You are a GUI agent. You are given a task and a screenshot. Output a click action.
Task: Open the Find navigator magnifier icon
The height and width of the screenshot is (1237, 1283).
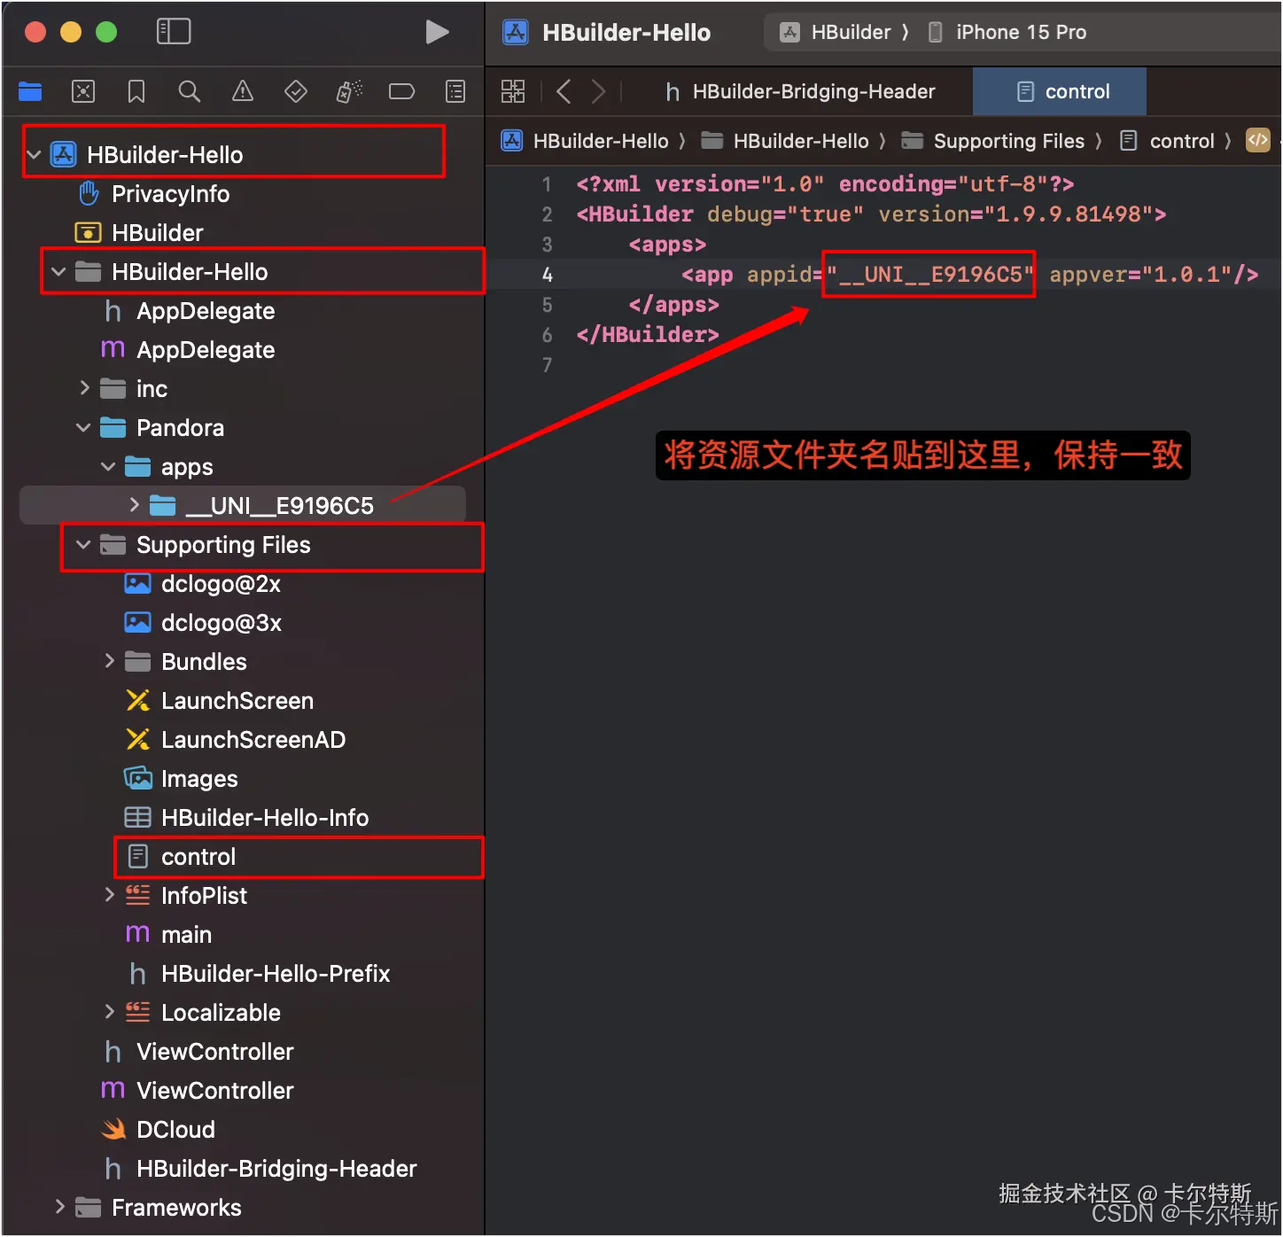190,91
